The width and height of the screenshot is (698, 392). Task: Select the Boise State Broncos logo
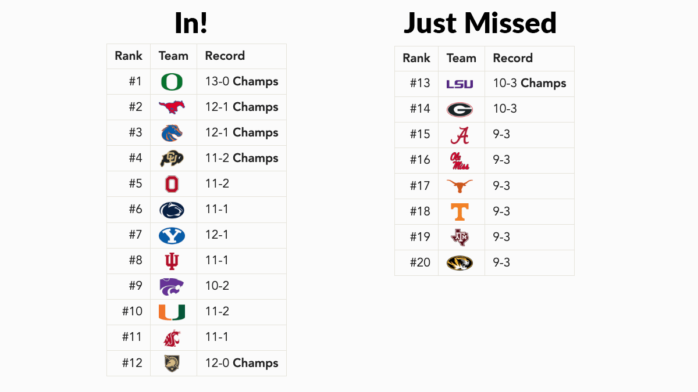point(172,132)
